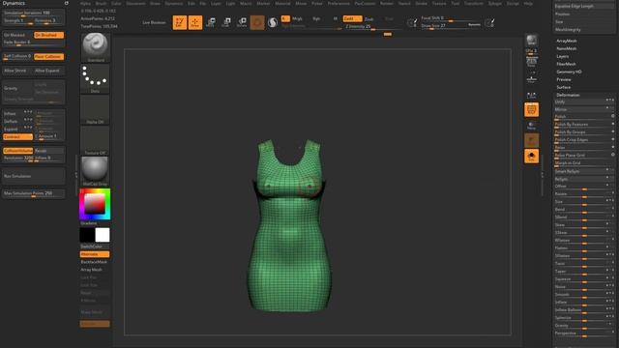
Task: Open the Alpha Off selector
Action: (95, 109)
